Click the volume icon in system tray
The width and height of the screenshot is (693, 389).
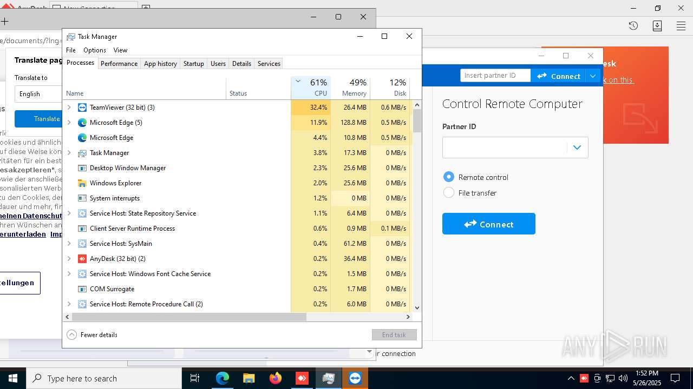coord(623,378)
